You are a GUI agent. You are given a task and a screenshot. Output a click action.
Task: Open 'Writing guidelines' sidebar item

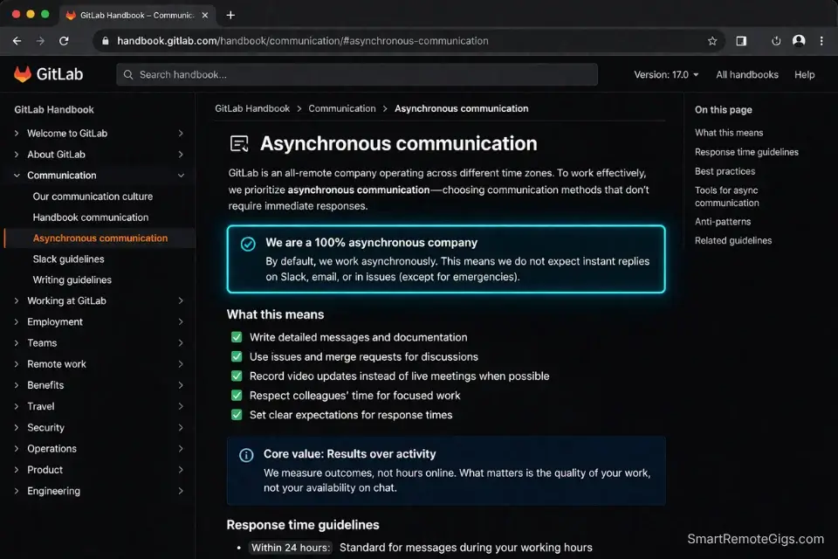(x=72, y=279)
